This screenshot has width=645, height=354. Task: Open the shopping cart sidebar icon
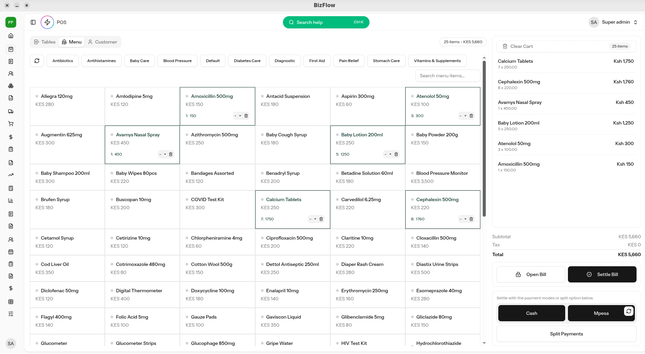11,124
